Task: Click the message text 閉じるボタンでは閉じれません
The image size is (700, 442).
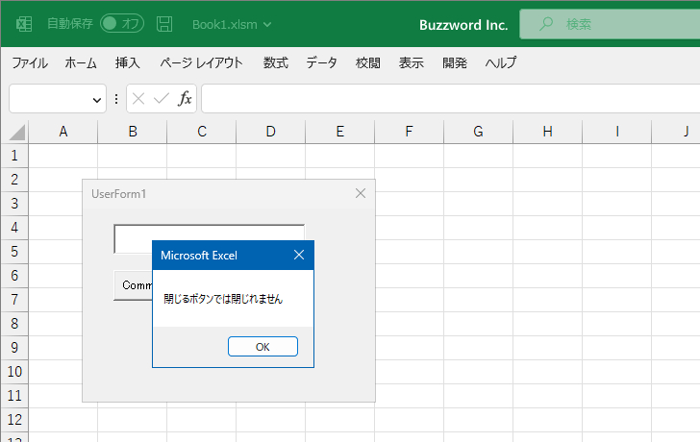Action: point(223,299)
